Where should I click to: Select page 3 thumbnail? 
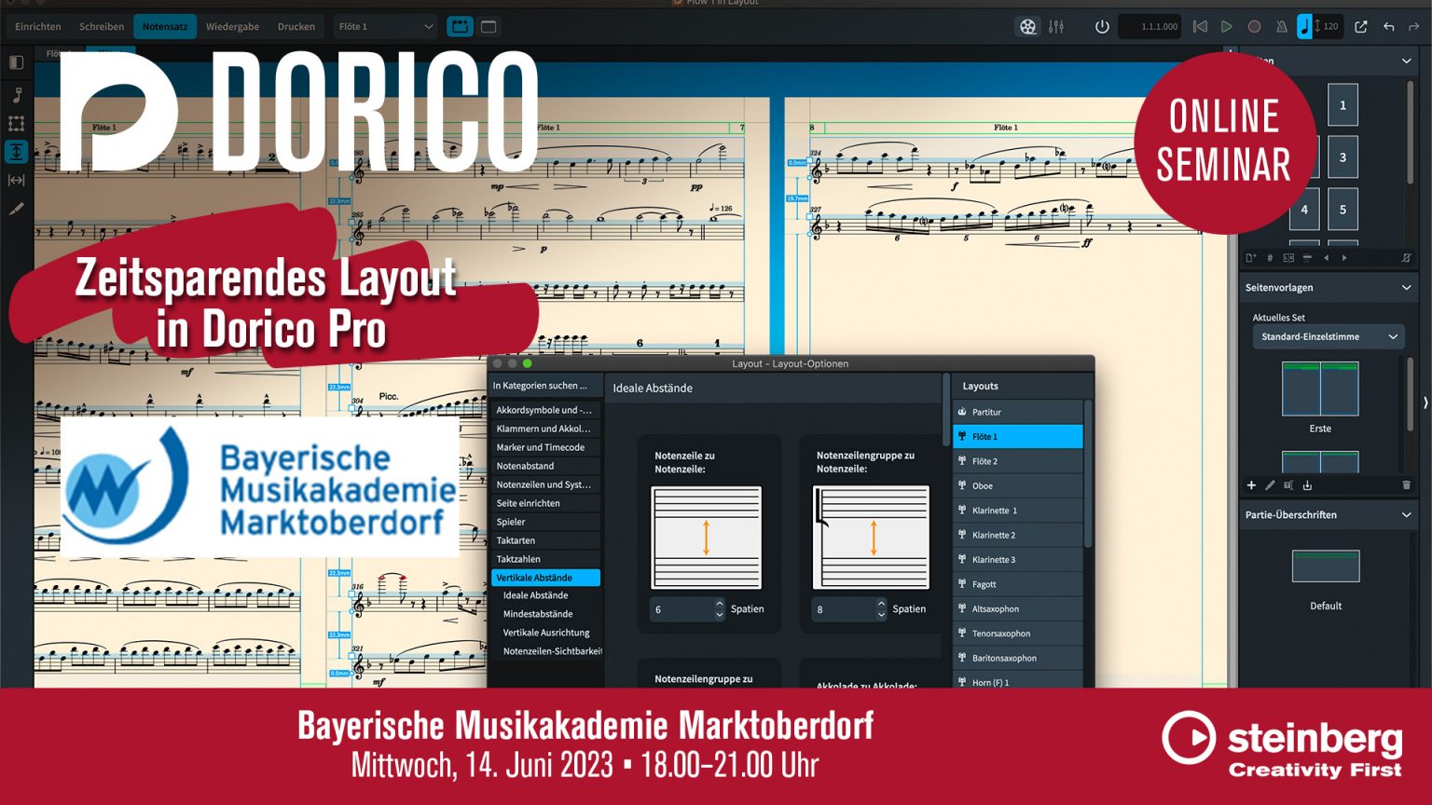click(x=1342, y=157)
